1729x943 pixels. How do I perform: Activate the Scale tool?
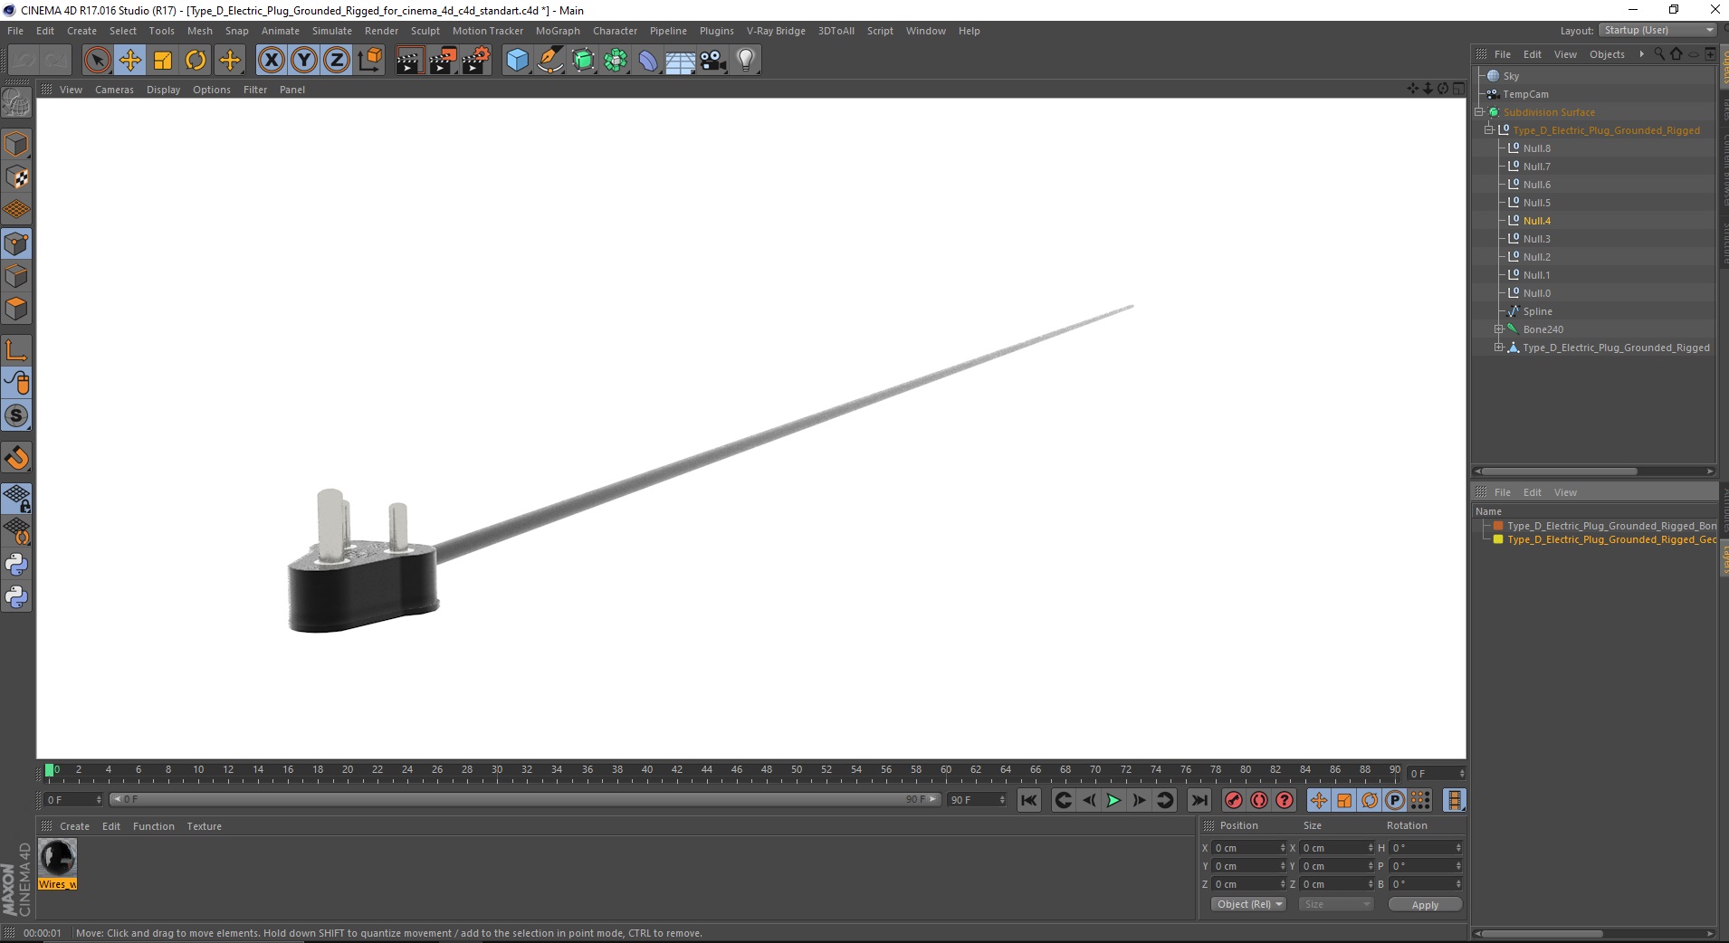163,61
